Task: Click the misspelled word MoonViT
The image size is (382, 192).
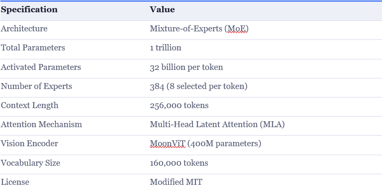Action: click(x=168, y=144)
